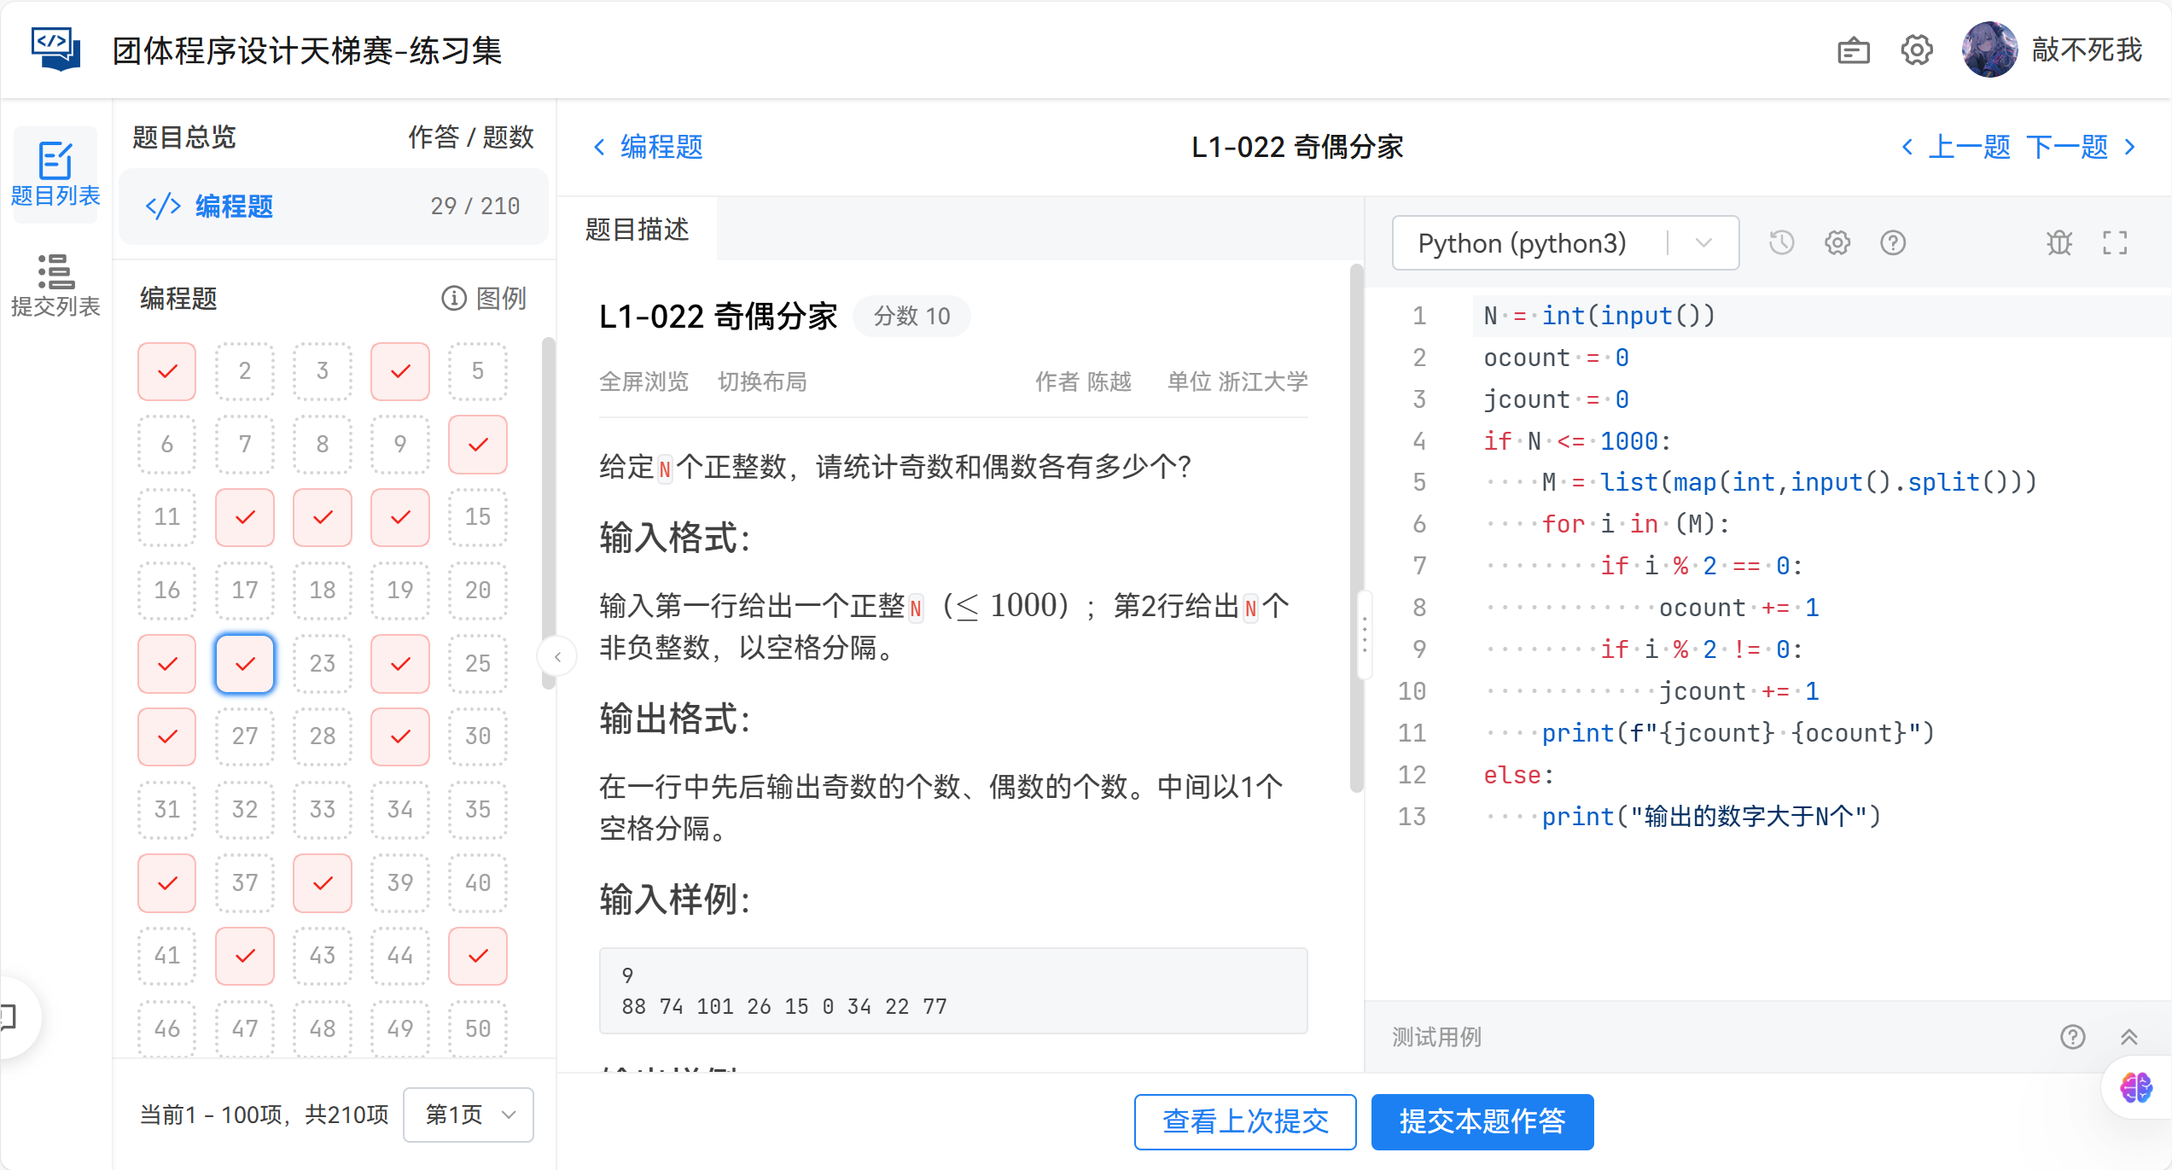Image resolution: width=2172 pixels, height=1170 pixels.
Task: Select problem 36 checked tile
Action: tap(167, 882)
